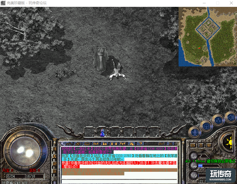This screenshot has height=184, width=237.
Task: Click the cyan chat message mentioning 比奇省(333:278)
Action: [120, 158]
